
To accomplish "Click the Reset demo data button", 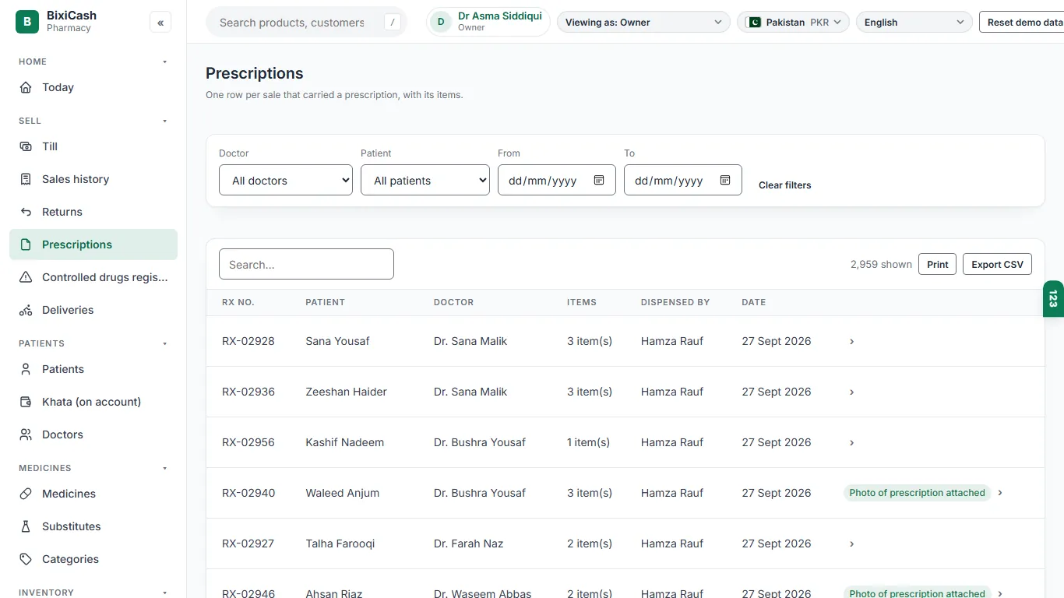I will click(1022, 23).
